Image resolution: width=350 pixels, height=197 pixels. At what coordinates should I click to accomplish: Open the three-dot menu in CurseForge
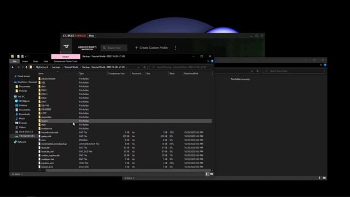176,48
